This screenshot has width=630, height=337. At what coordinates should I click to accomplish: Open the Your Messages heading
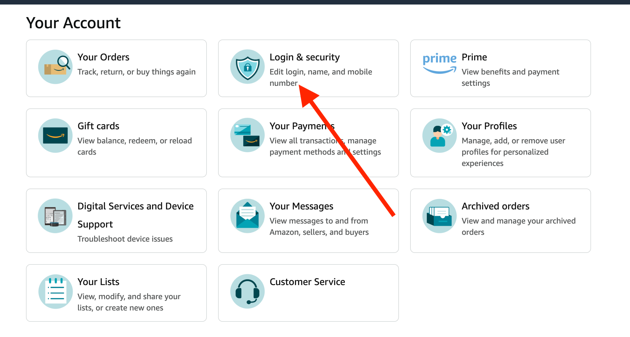pos(301,206)
